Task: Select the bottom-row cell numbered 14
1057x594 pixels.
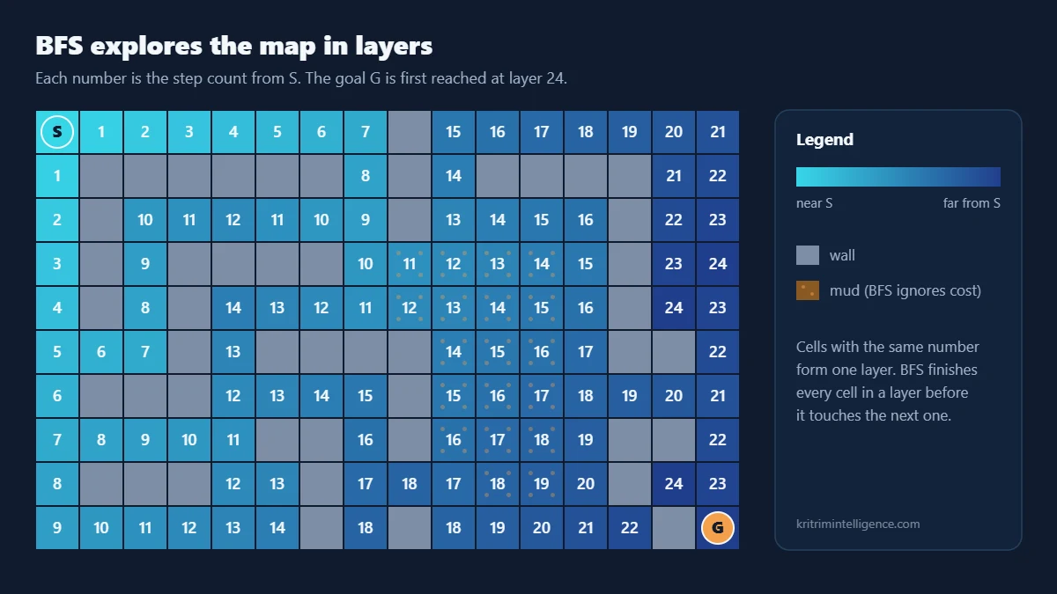Action: coord(277,528)
